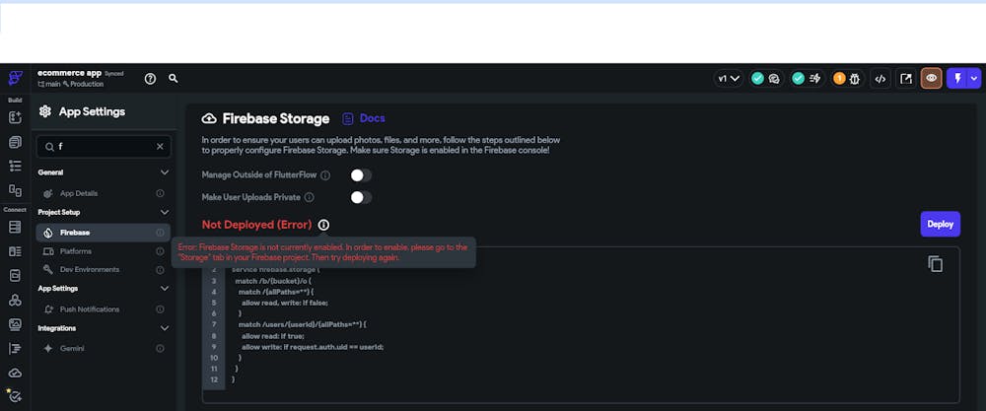Screen dimensions: 986x411
Task: Open the Storyboard devices icon in left rail
Action: pyautogui.click(x=15, y=190)
